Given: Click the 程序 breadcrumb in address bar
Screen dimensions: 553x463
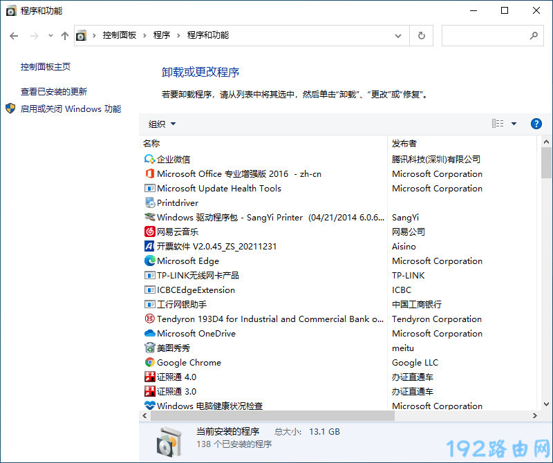Looking at the screenshot, I should click(x=162, y=35).
